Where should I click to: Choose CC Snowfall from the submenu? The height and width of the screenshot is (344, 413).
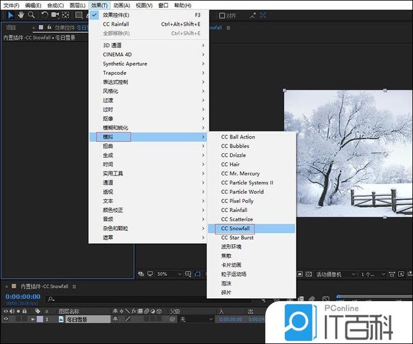point(252,228)
